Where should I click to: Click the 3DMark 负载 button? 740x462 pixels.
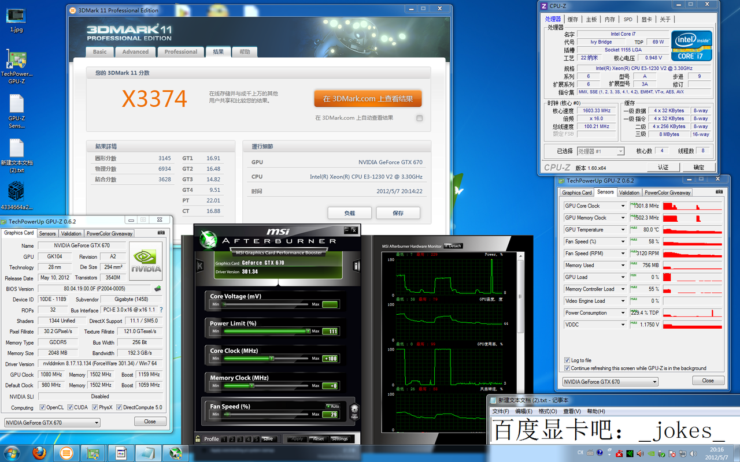[349, 213]
